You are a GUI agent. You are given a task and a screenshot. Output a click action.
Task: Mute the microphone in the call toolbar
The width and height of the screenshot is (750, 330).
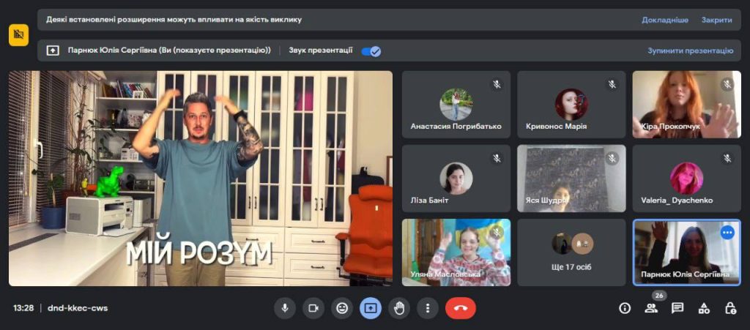point(285,308)
